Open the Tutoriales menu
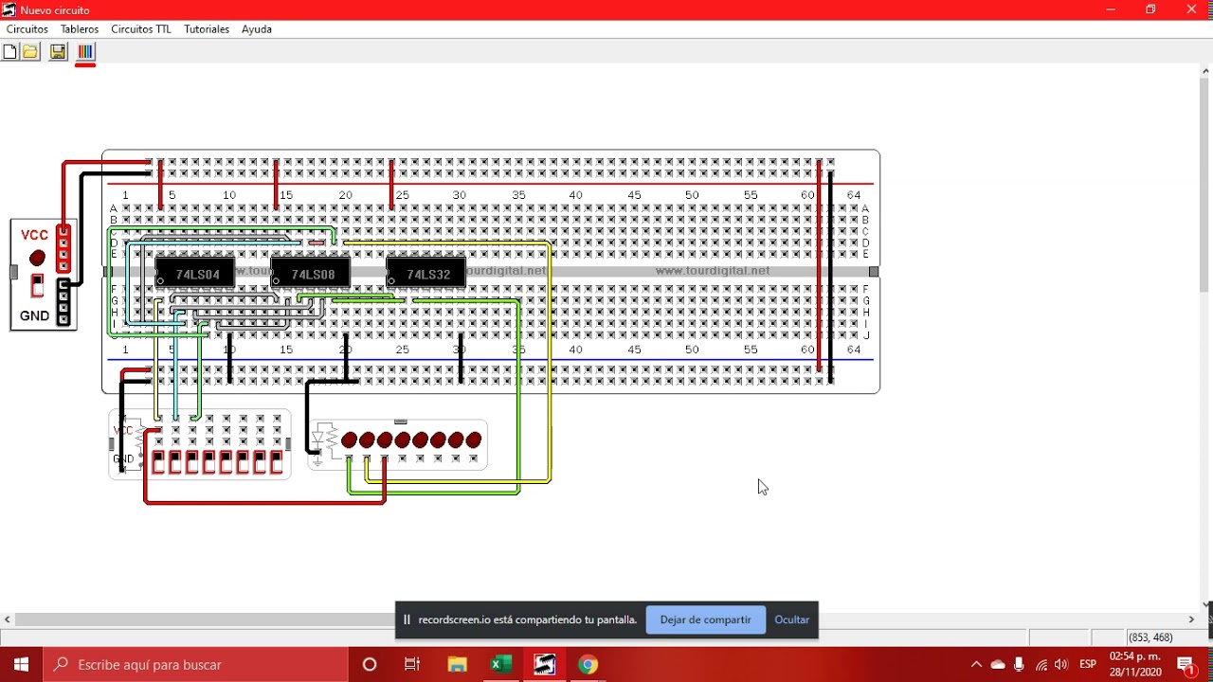The width and height of the screenshot is (1213, 682). coord(207,29)
